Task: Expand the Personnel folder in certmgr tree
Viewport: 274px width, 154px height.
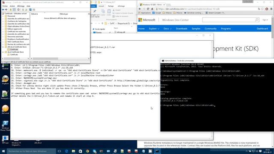Action: [x=3, y=16]
